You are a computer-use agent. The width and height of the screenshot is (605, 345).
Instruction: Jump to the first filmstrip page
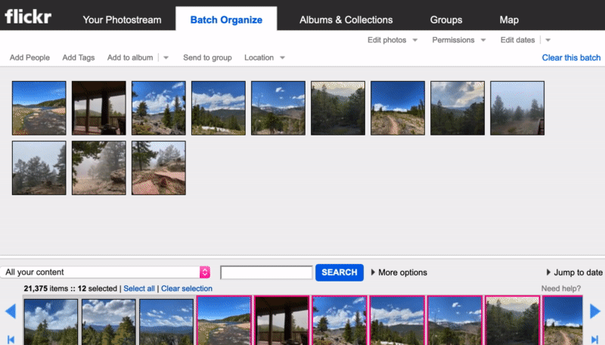pyautogui.click(x=11, y=339)
